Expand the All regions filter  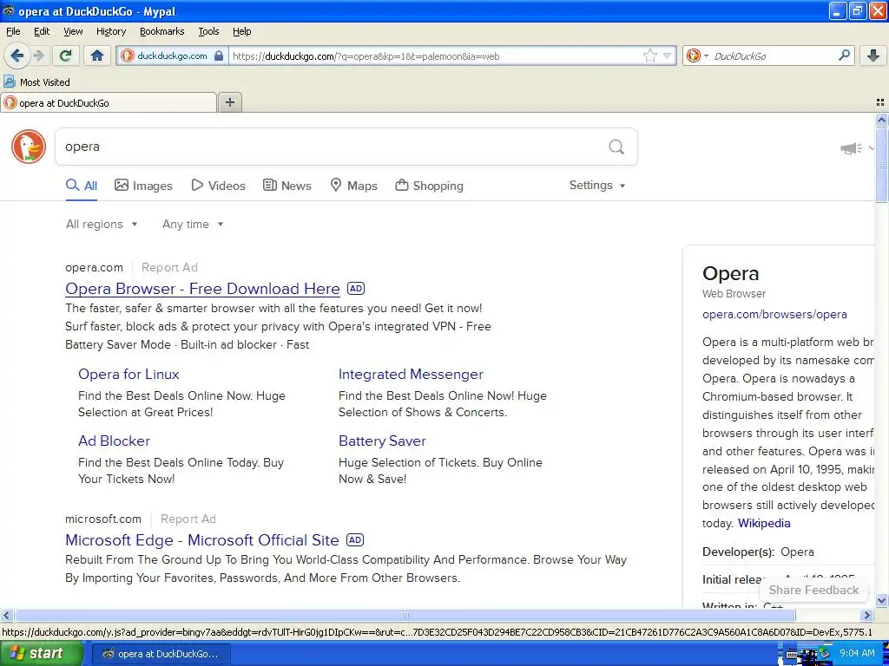(x=102, y=225)
